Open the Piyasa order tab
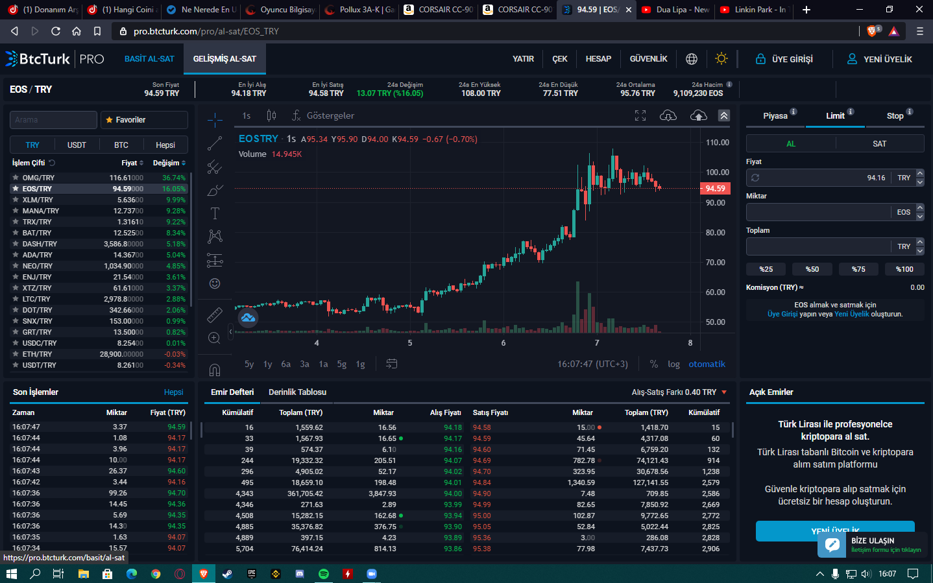 coord(775,116)
